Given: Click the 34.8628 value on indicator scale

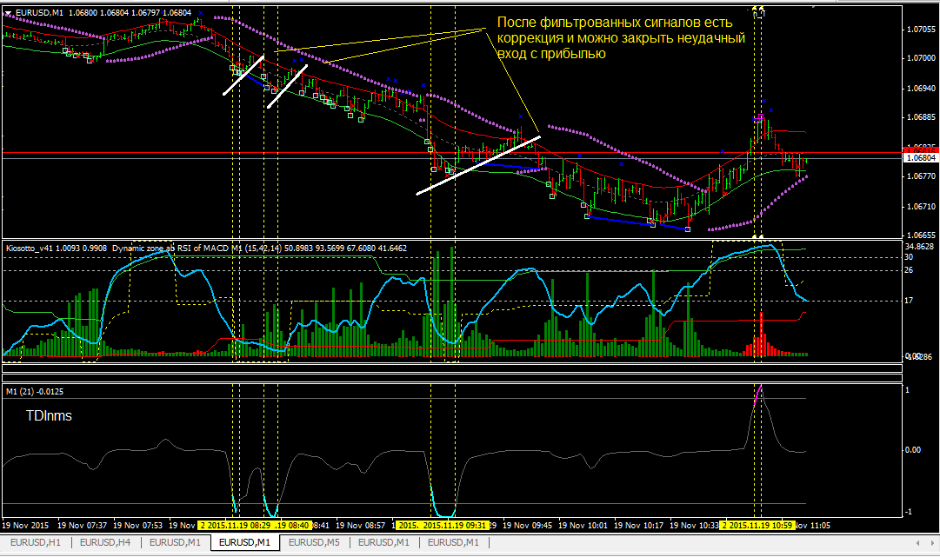Looking at the screenshot, I should (x=919, y=247).
